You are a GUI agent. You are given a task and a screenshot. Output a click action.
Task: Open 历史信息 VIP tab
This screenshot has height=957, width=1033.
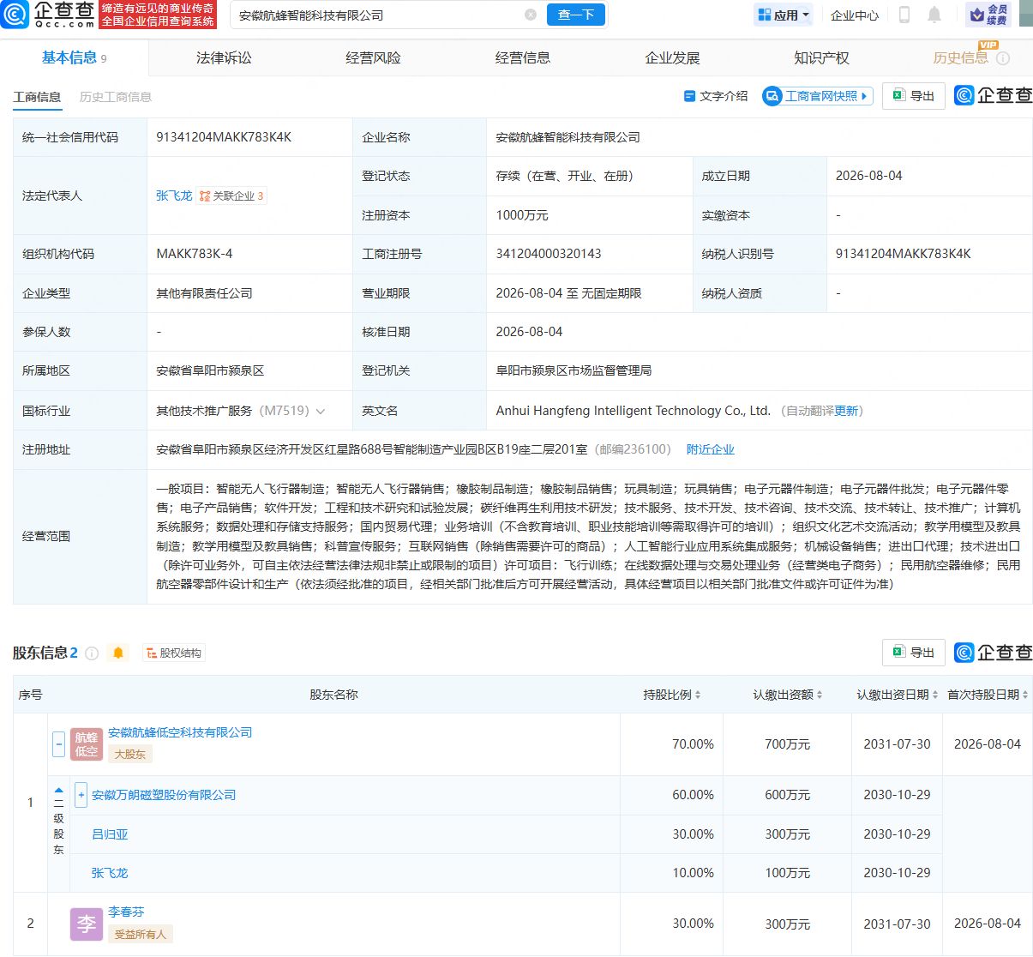[x=960, y=57]
